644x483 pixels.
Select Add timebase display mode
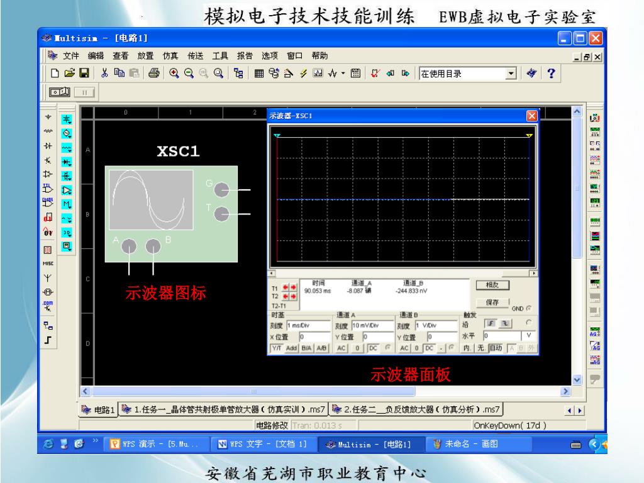pos(291,348)
